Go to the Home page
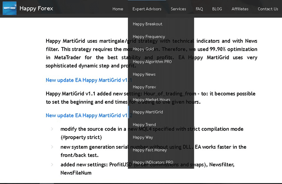 [x=118, y=9]
